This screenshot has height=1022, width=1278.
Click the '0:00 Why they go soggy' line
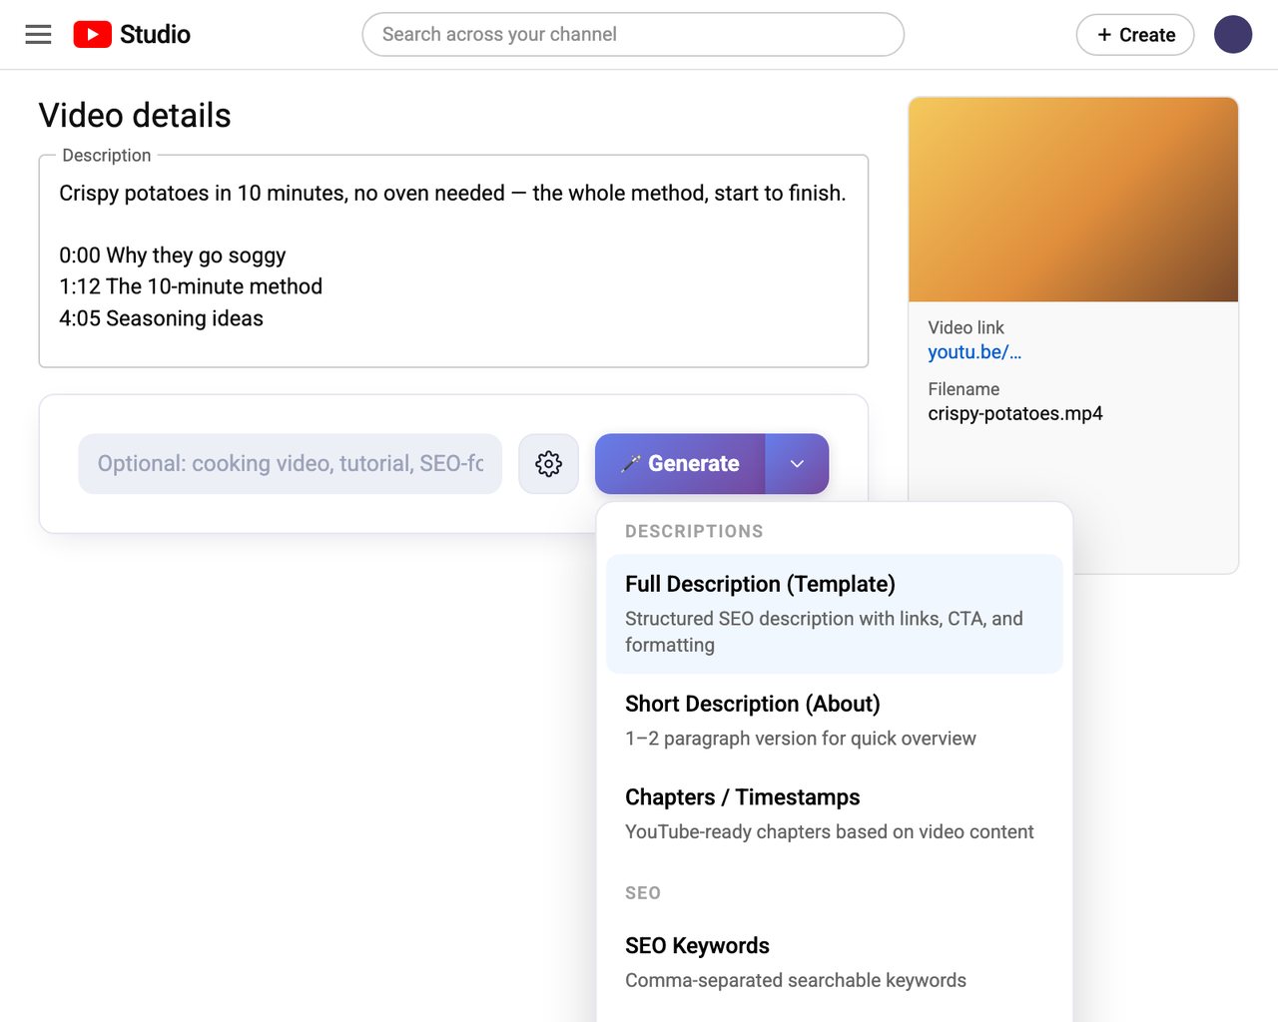click(x=173, y=255)
